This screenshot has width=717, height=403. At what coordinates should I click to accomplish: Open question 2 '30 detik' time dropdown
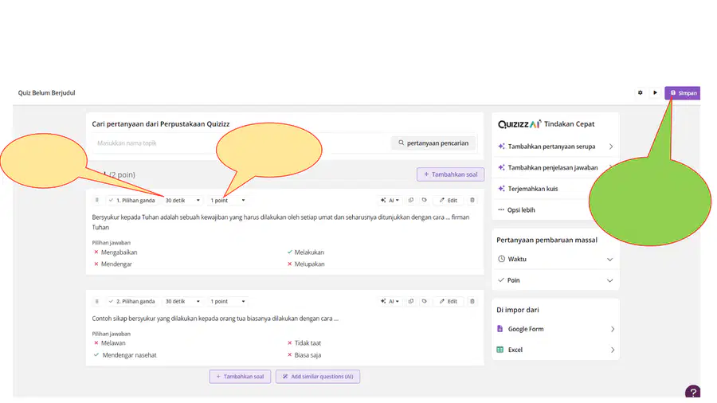click(x=182, y=301)
